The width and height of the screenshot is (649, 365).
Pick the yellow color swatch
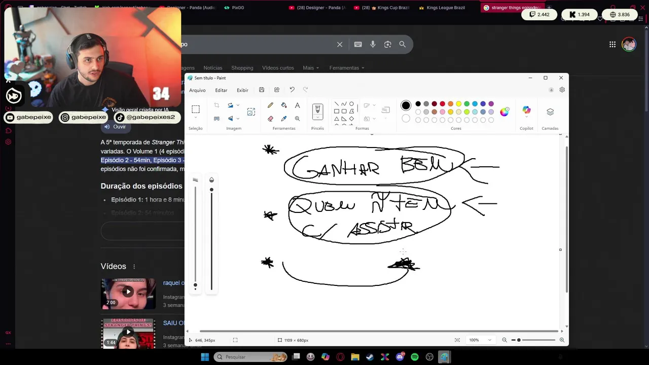point(458,104)
